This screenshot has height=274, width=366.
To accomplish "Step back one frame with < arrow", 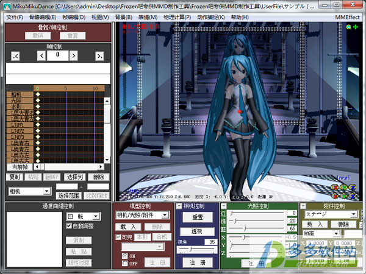I will [x=41, y=55].
